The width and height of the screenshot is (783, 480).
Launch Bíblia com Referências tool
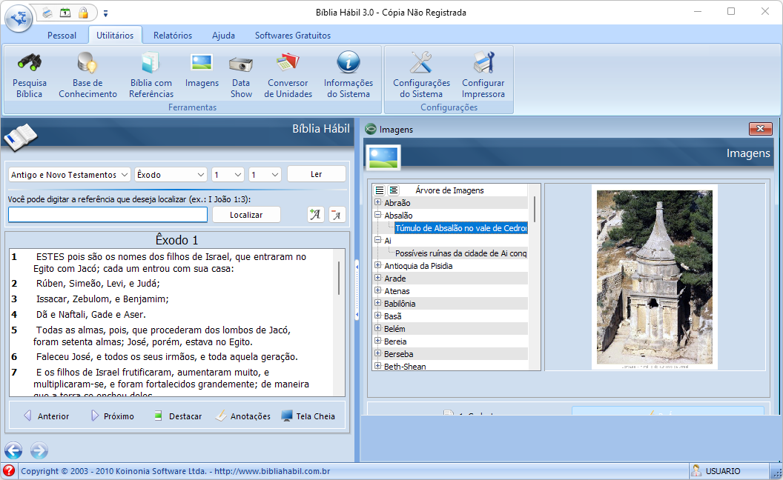tap(151, 75)
